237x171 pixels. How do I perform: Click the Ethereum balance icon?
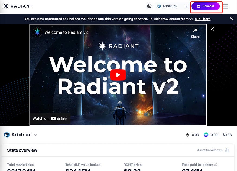(x=187, y=135)
